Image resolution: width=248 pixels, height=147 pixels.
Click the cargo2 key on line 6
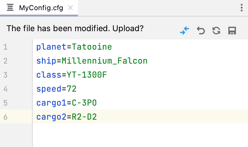[51, 117]
